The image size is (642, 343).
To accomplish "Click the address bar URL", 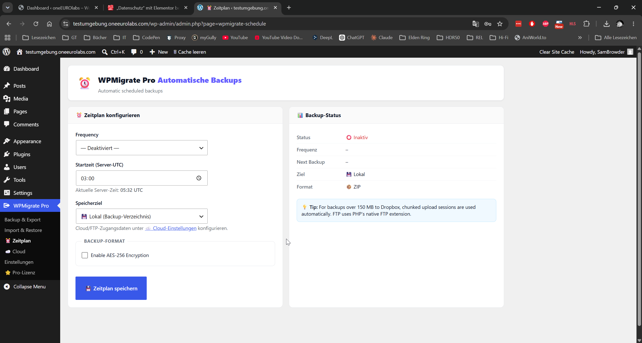I will [x=169, y=24].
